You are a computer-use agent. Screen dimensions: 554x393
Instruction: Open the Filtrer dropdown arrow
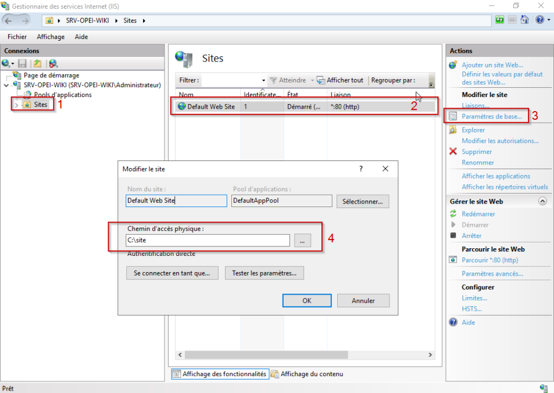point(263,80)
